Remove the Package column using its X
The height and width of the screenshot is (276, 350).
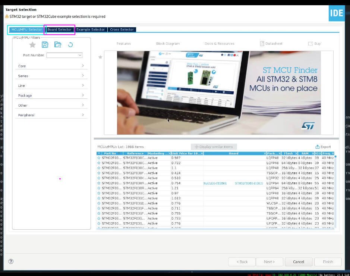point(280,153)
